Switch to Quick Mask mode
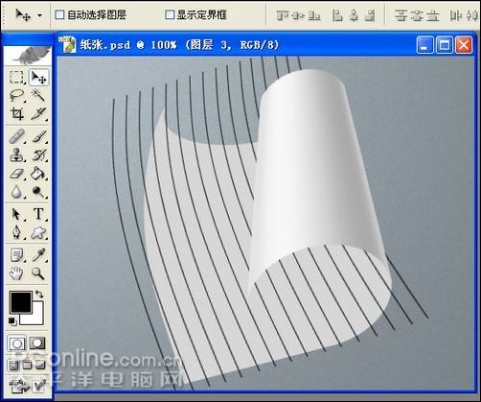The image size is (481, 402). [x=37, y=343]
